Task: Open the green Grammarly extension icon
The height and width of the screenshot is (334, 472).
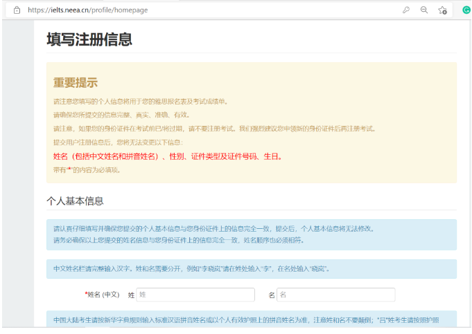Action: 466,10
